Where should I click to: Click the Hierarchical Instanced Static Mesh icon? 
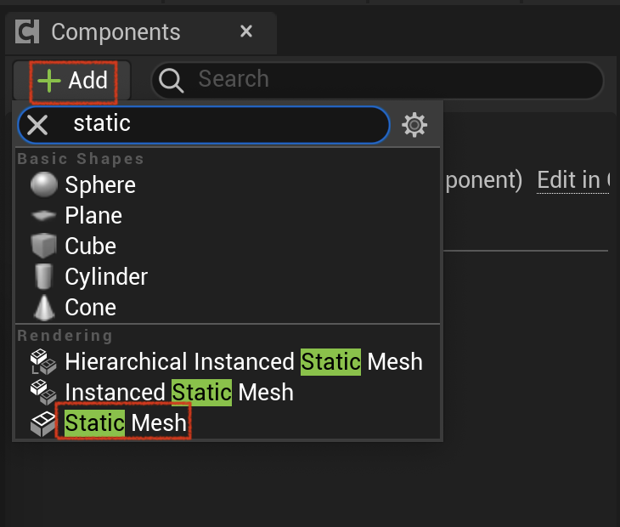point(43,361)
